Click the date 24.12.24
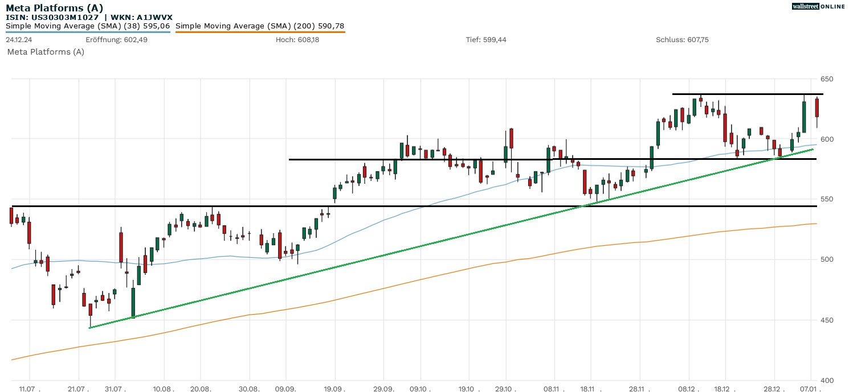Screen dimensions: 849x392 click(18, 40)
